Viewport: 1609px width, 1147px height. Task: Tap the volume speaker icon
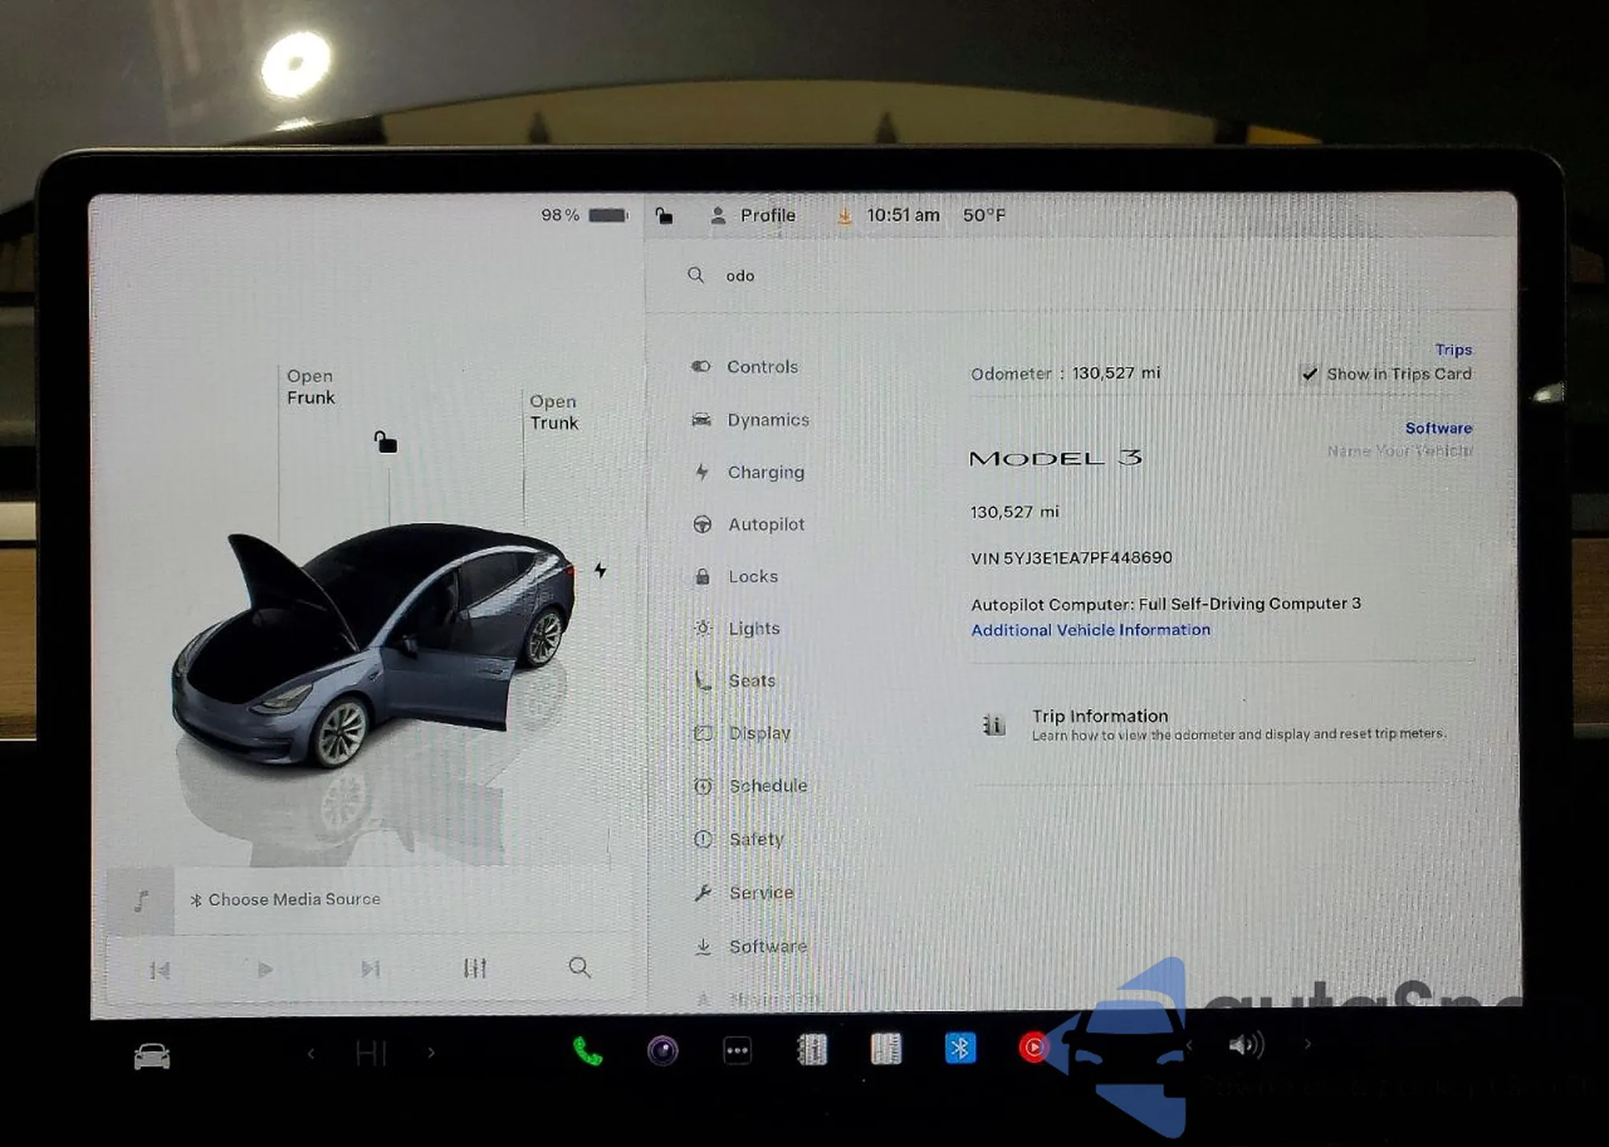tap(1245, 1046)
